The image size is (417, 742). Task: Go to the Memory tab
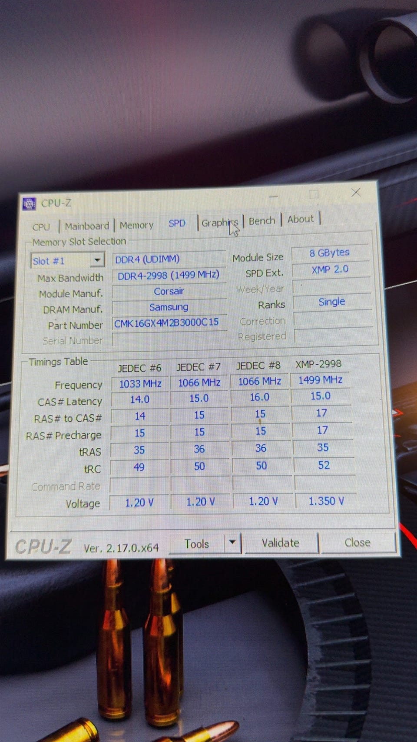pos(136,225)
